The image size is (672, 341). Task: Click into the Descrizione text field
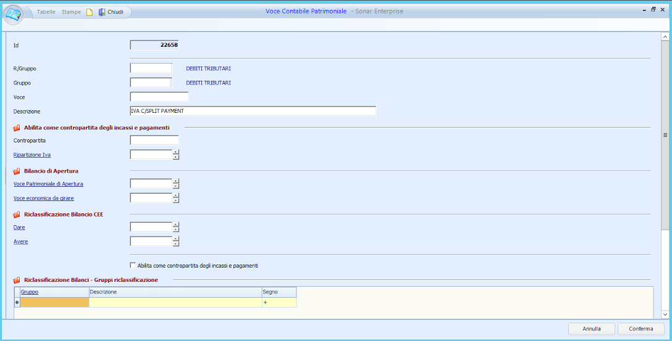coord(253,111)
